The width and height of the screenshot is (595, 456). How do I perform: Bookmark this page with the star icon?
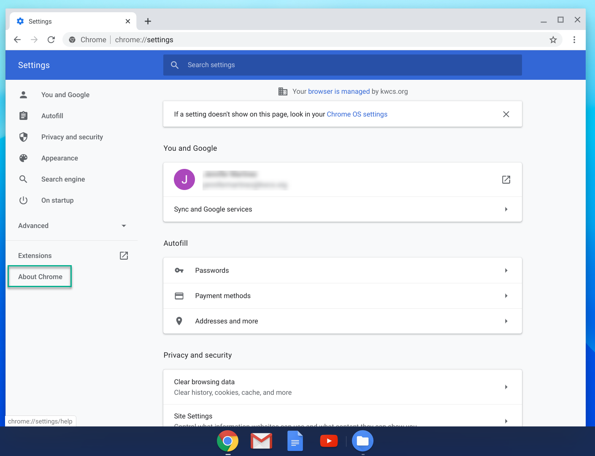click(x=553, y=40)
